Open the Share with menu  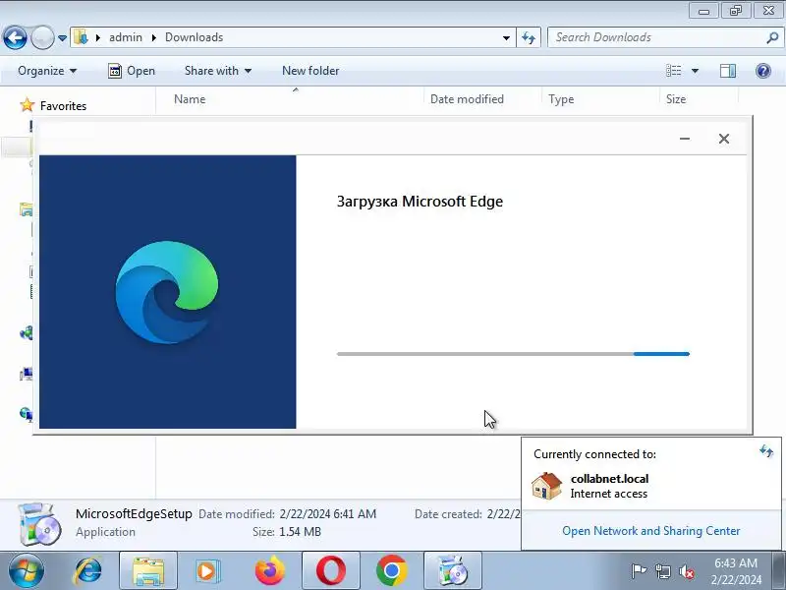coord(217,71)
